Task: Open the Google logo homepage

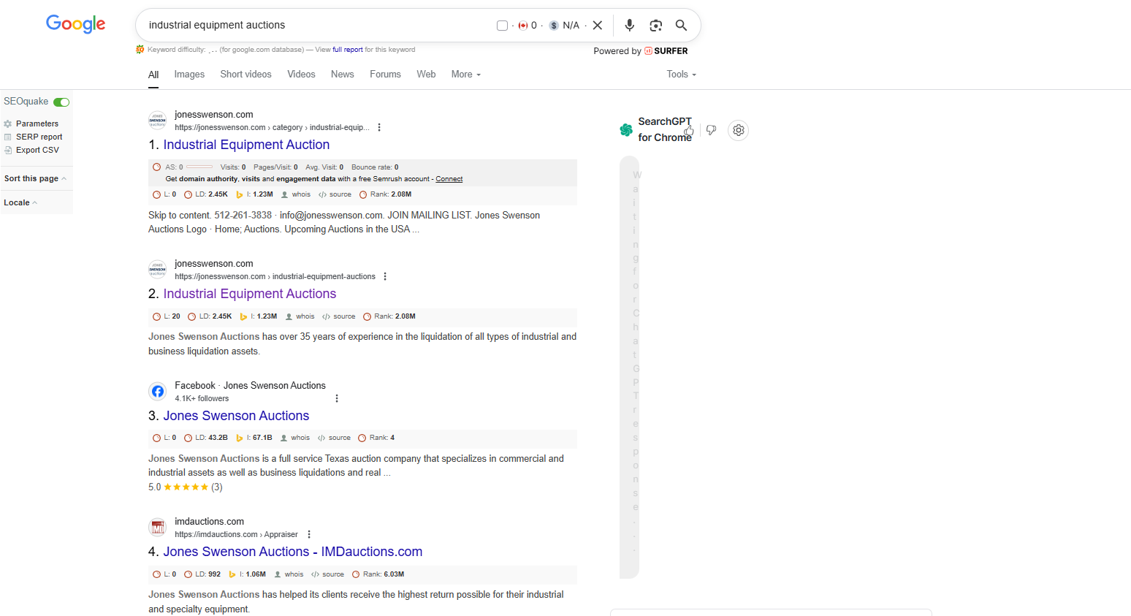Action: pyautogui.click(x=76, y=24)
